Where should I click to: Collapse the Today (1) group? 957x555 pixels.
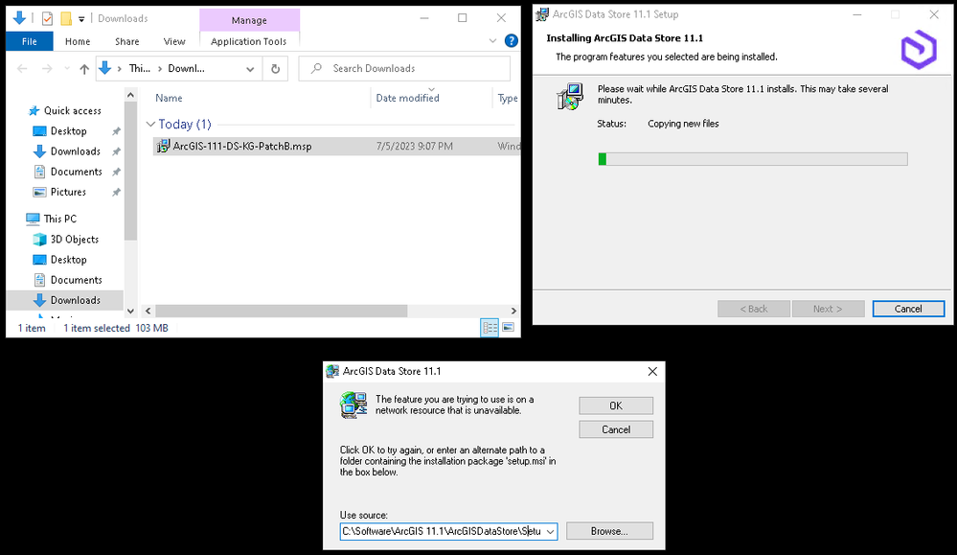pos(150,124)
